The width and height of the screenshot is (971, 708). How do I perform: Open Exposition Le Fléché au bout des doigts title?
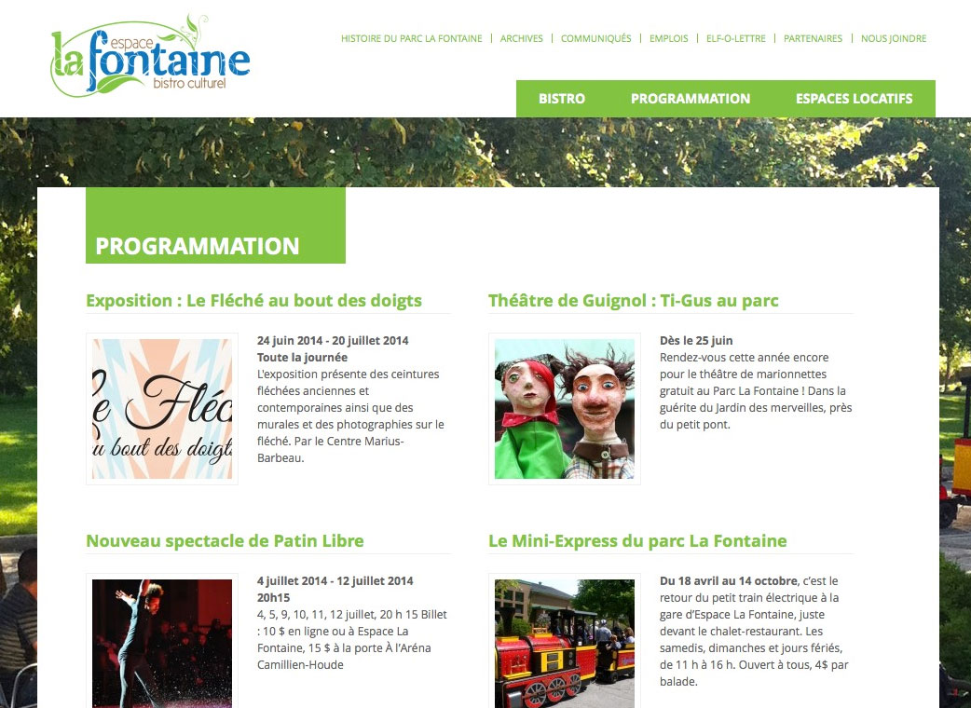pos(253,301)
